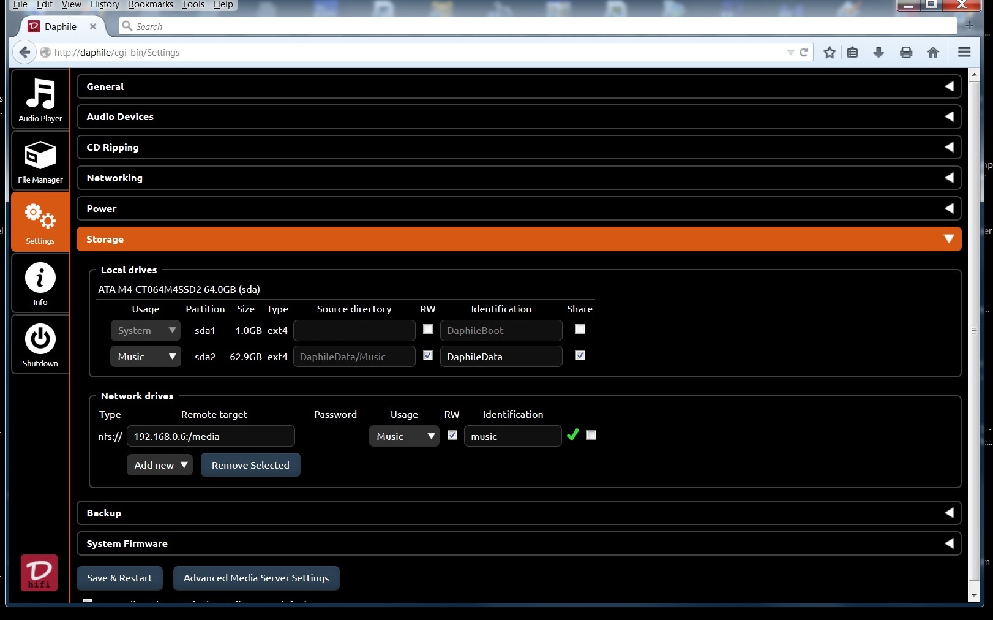993x620 pixels.
Task: Open a new tab with plus icon
Action: 970,25
